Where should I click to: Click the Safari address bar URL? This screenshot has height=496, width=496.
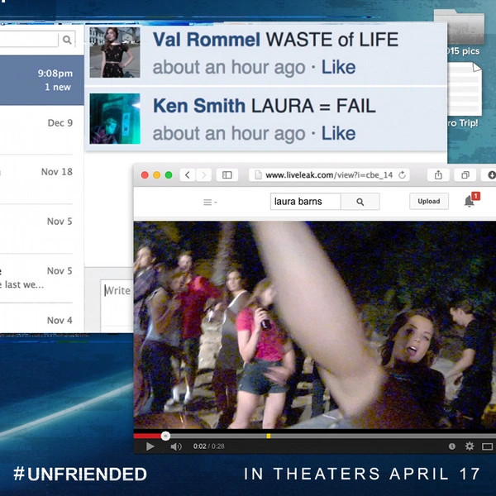329,175
